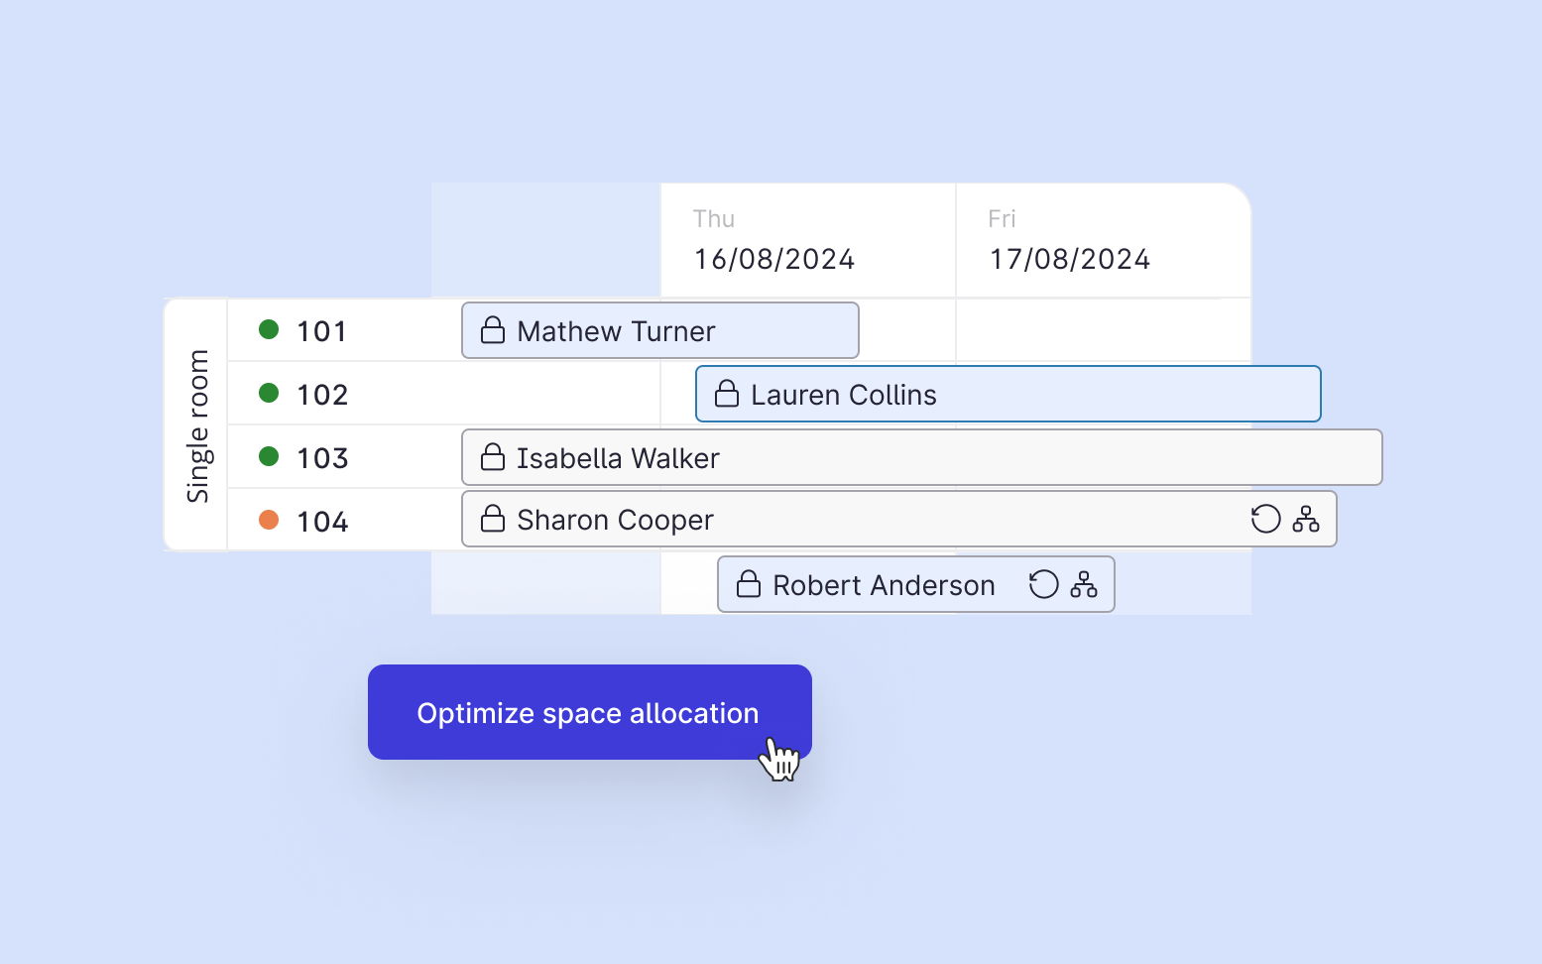Screen dimensions: 1542x964
Task: Click the lock icon on Mathew Turner's booking
Action: point(493,330)
